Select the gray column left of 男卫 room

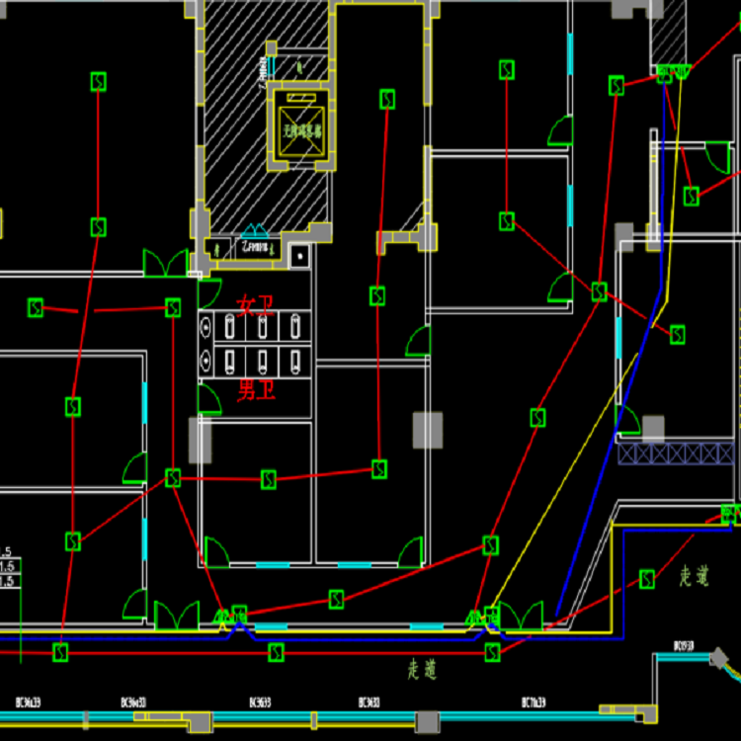click(x=201, y=440)
